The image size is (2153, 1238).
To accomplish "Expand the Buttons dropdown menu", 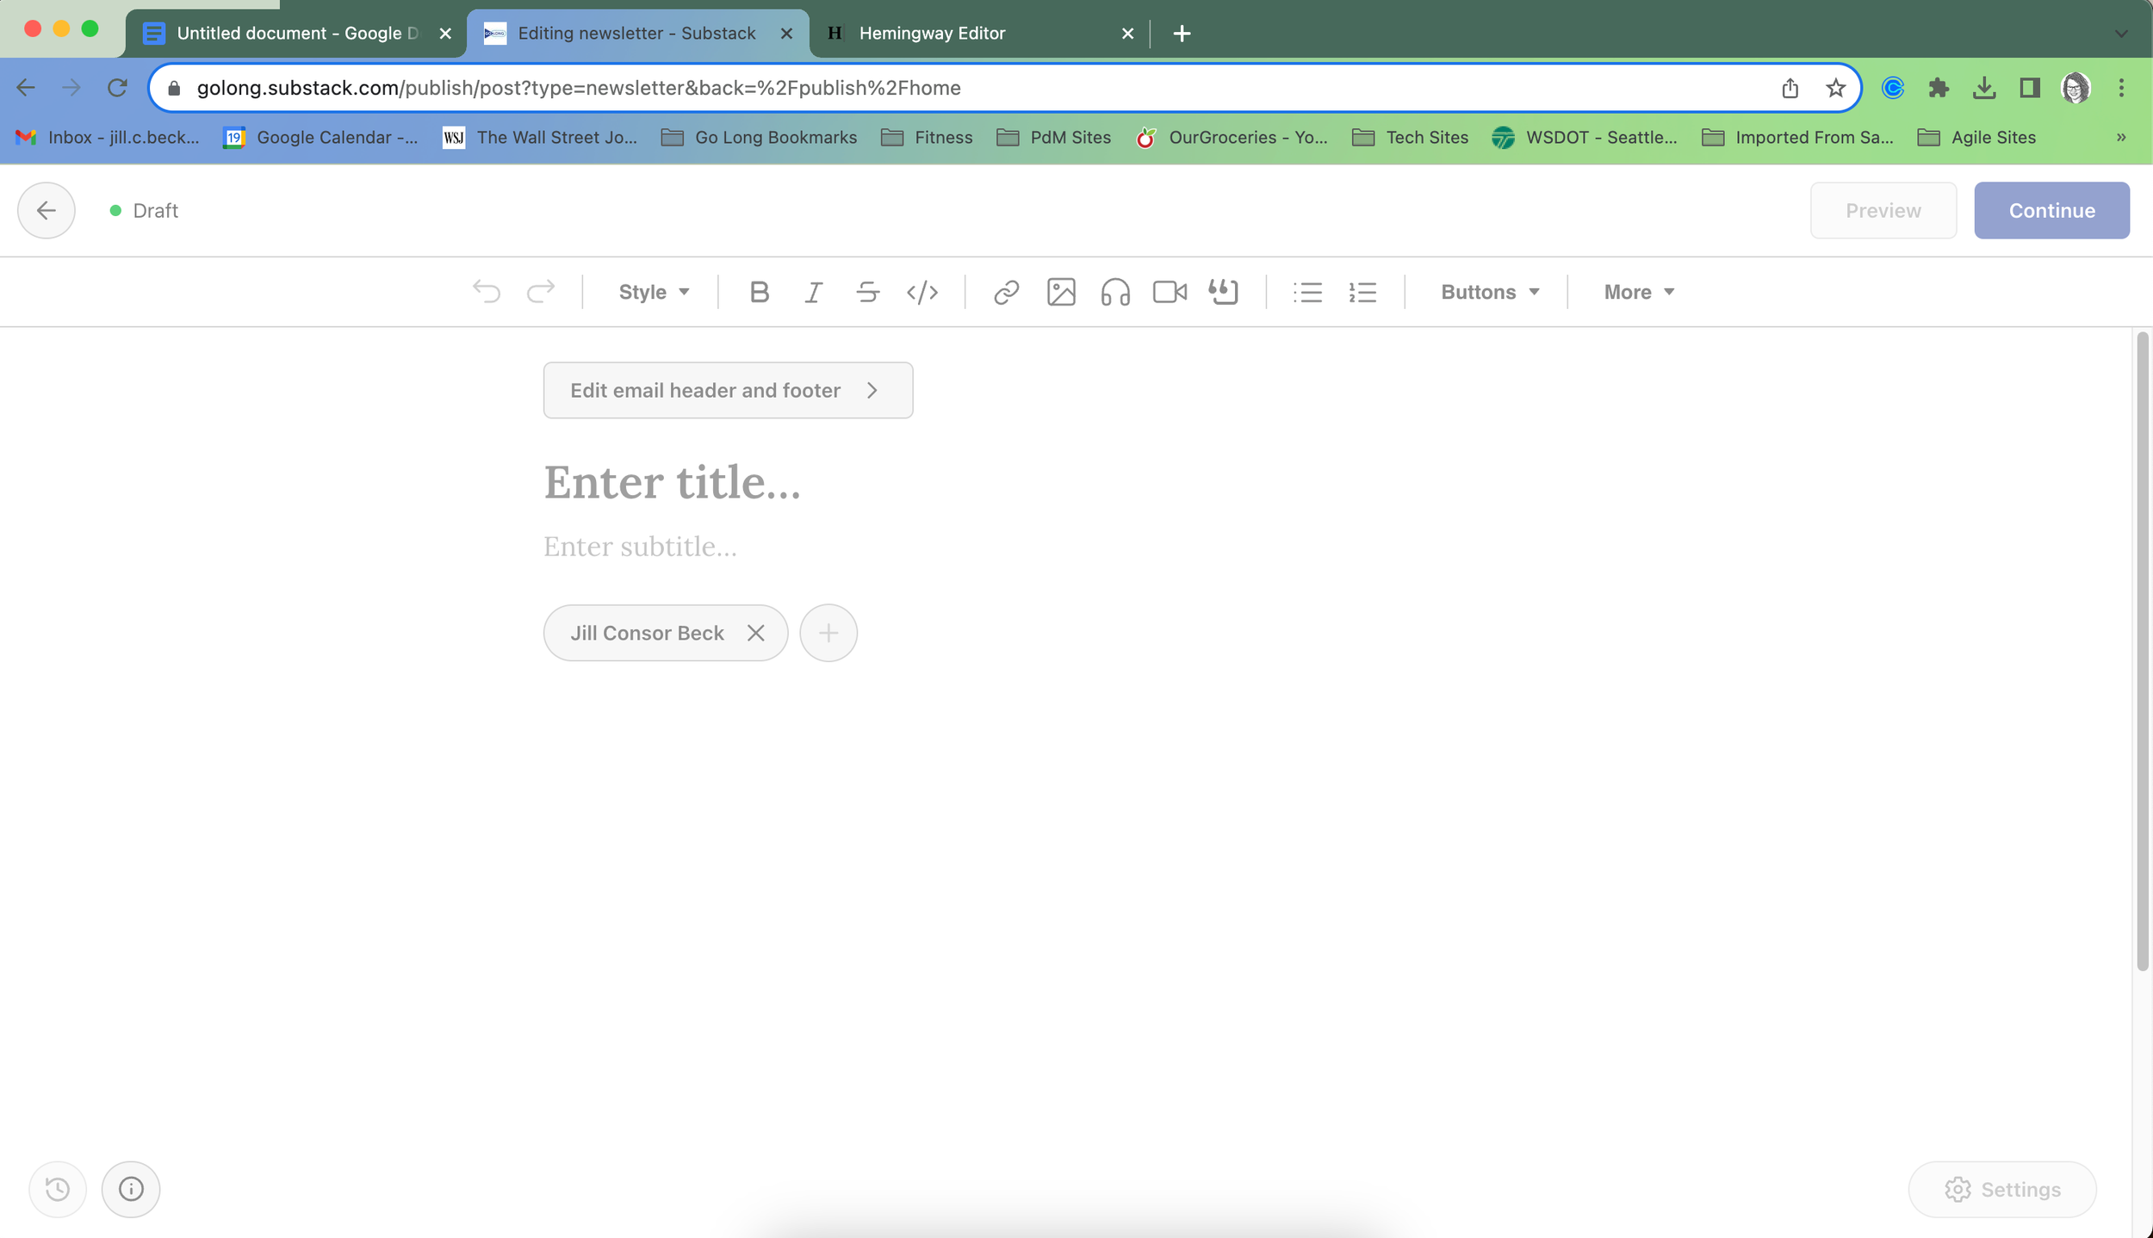I will click(x=1490, y=292).
